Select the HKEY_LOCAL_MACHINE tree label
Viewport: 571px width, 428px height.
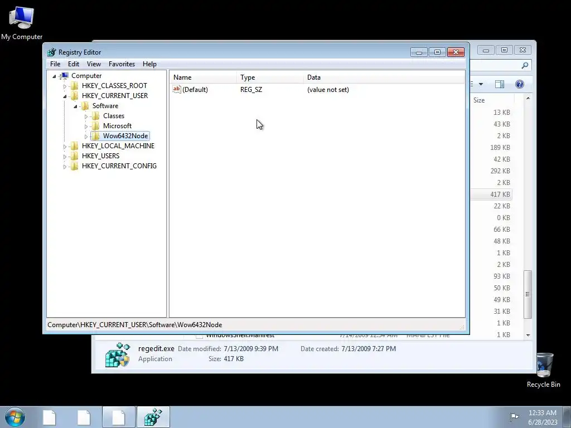click(x=118, y=146)
